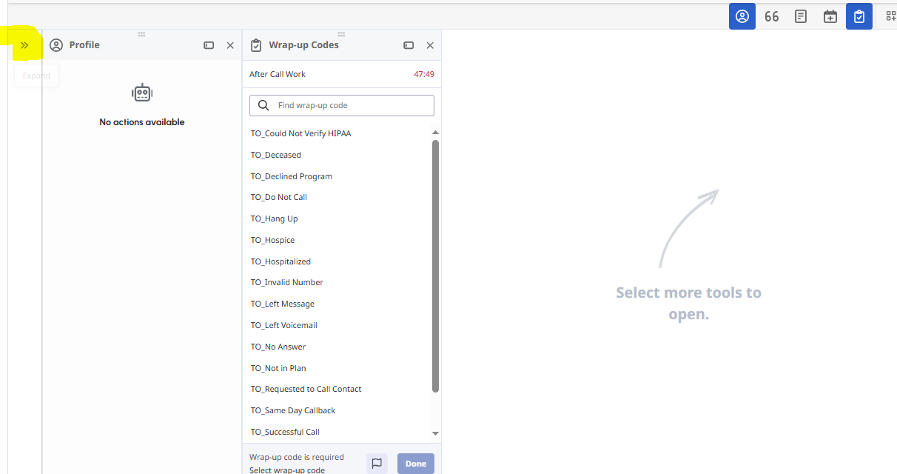Select the TO_Hospitalized wrap-up code
897x474 pixels.
tap(280, 261)
